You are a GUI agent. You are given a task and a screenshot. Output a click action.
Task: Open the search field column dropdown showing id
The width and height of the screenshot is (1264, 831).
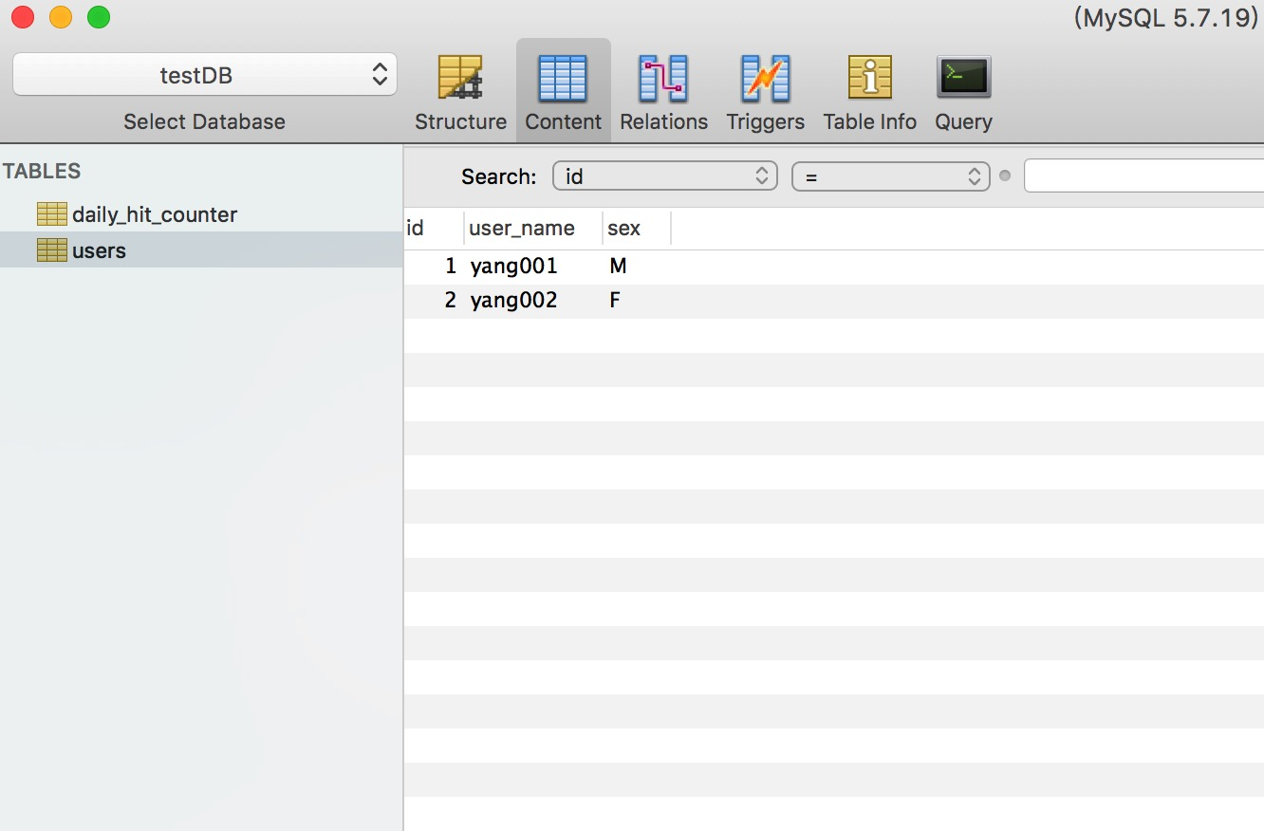[665, 176]
